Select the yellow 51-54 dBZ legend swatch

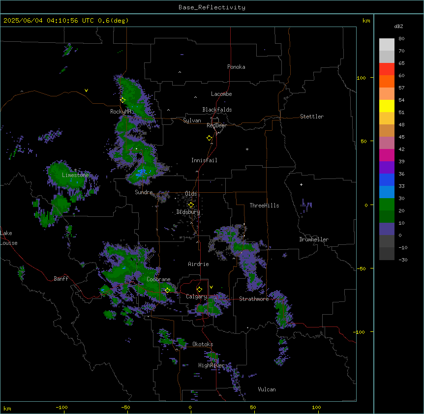(387, 106)
